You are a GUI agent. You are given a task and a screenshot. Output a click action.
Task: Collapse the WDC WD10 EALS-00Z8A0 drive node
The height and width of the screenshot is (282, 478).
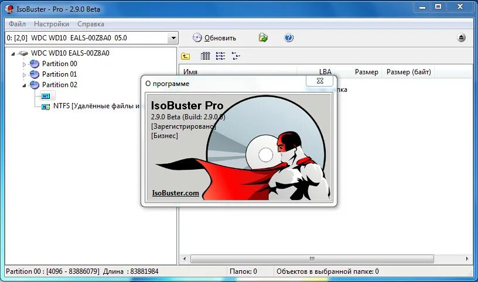[13, 54]
